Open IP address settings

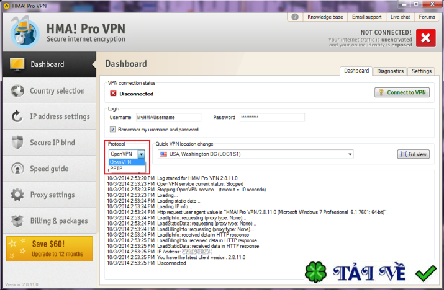click(50, 116)
